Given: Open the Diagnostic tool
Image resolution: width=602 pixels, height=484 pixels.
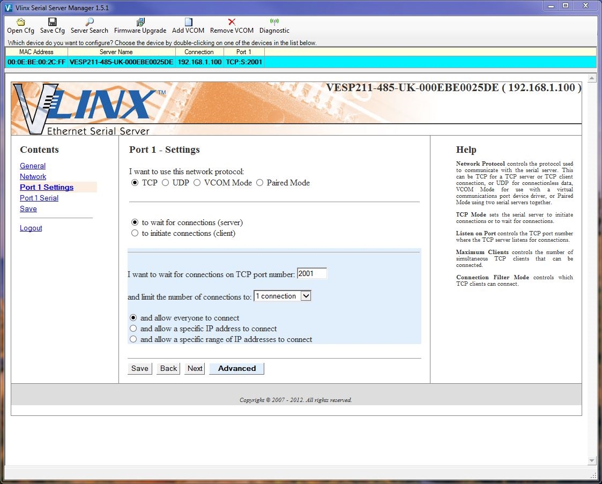Looking at the screenshot, I should [x=274, y=23].
